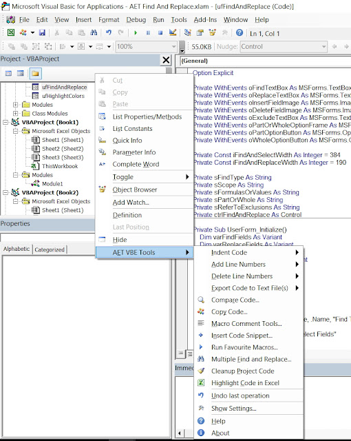This screenshot has height=441, width=351.
Task: Collapse Book1 Microsoft Excel Objects folder
Action: click(16, 131)
